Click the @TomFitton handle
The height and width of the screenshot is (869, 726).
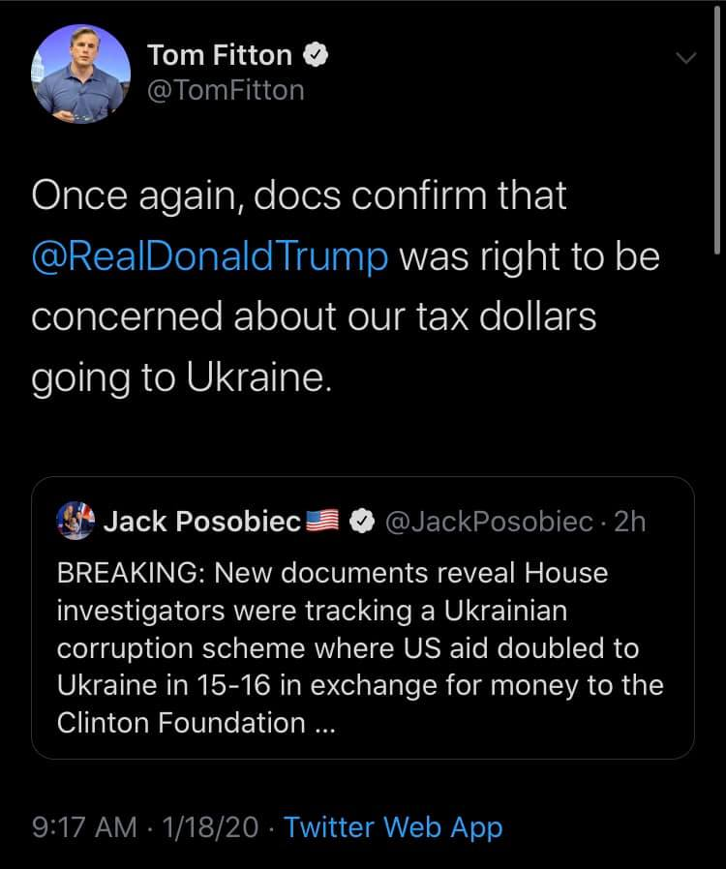(226, 90)
